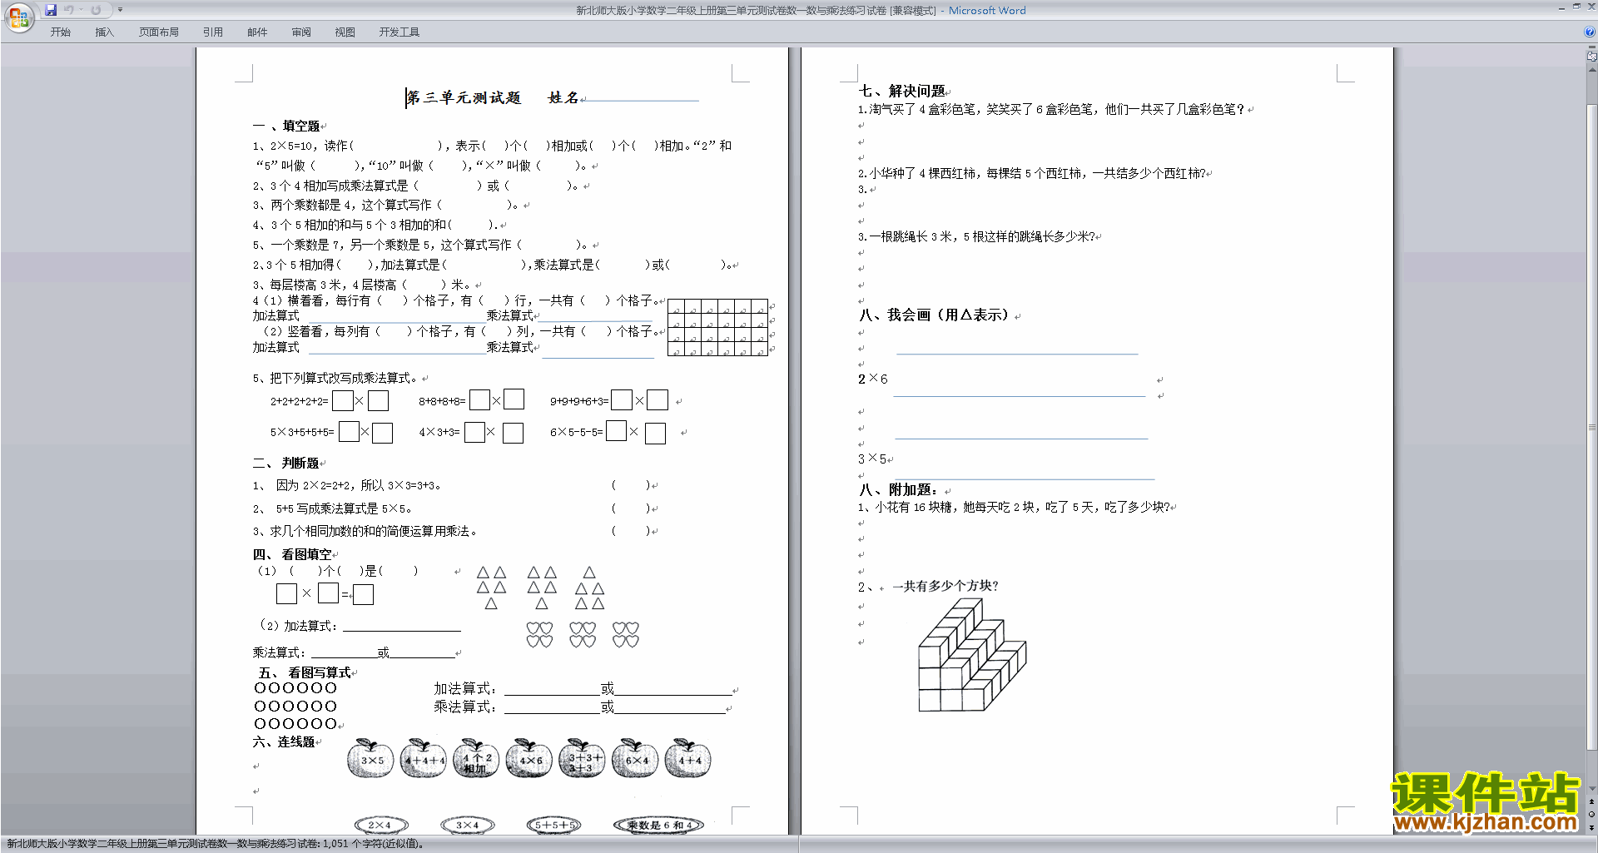This screenshot has height=853, width=1598.
Task: Undo the last action
Action: point(69,10)
